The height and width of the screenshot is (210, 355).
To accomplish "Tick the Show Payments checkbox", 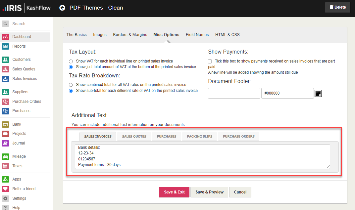I will pos(210,62).
